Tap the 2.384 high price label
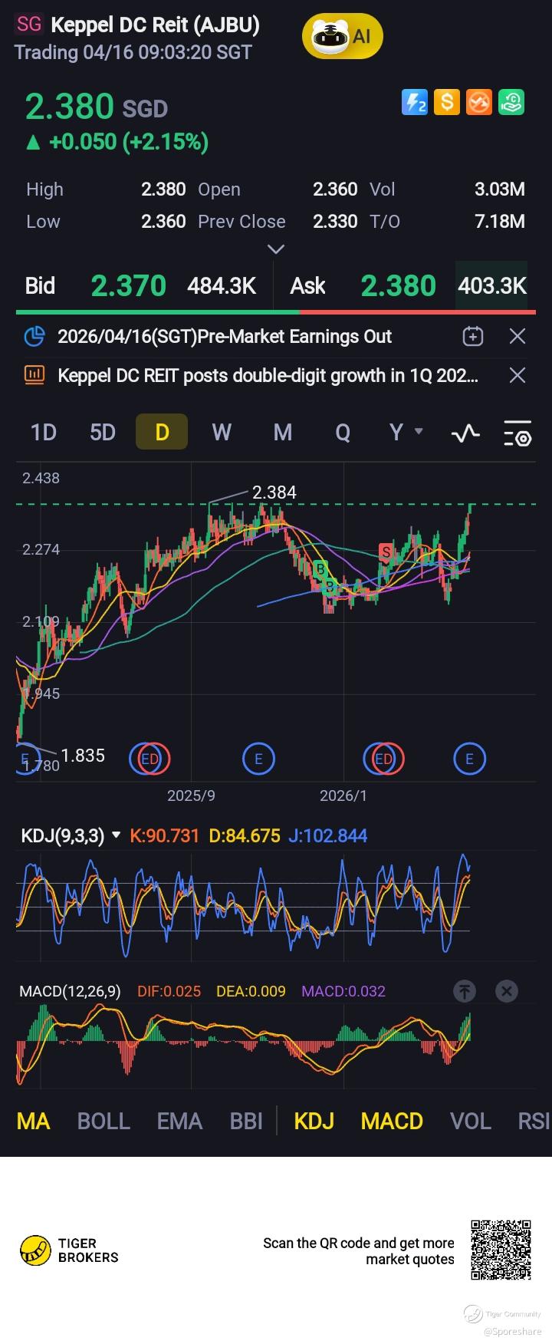The image size is (552, 1344). 274,492
